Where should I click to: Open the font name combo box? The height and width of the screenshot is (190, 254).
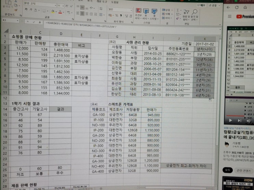(x=40, y=4)
